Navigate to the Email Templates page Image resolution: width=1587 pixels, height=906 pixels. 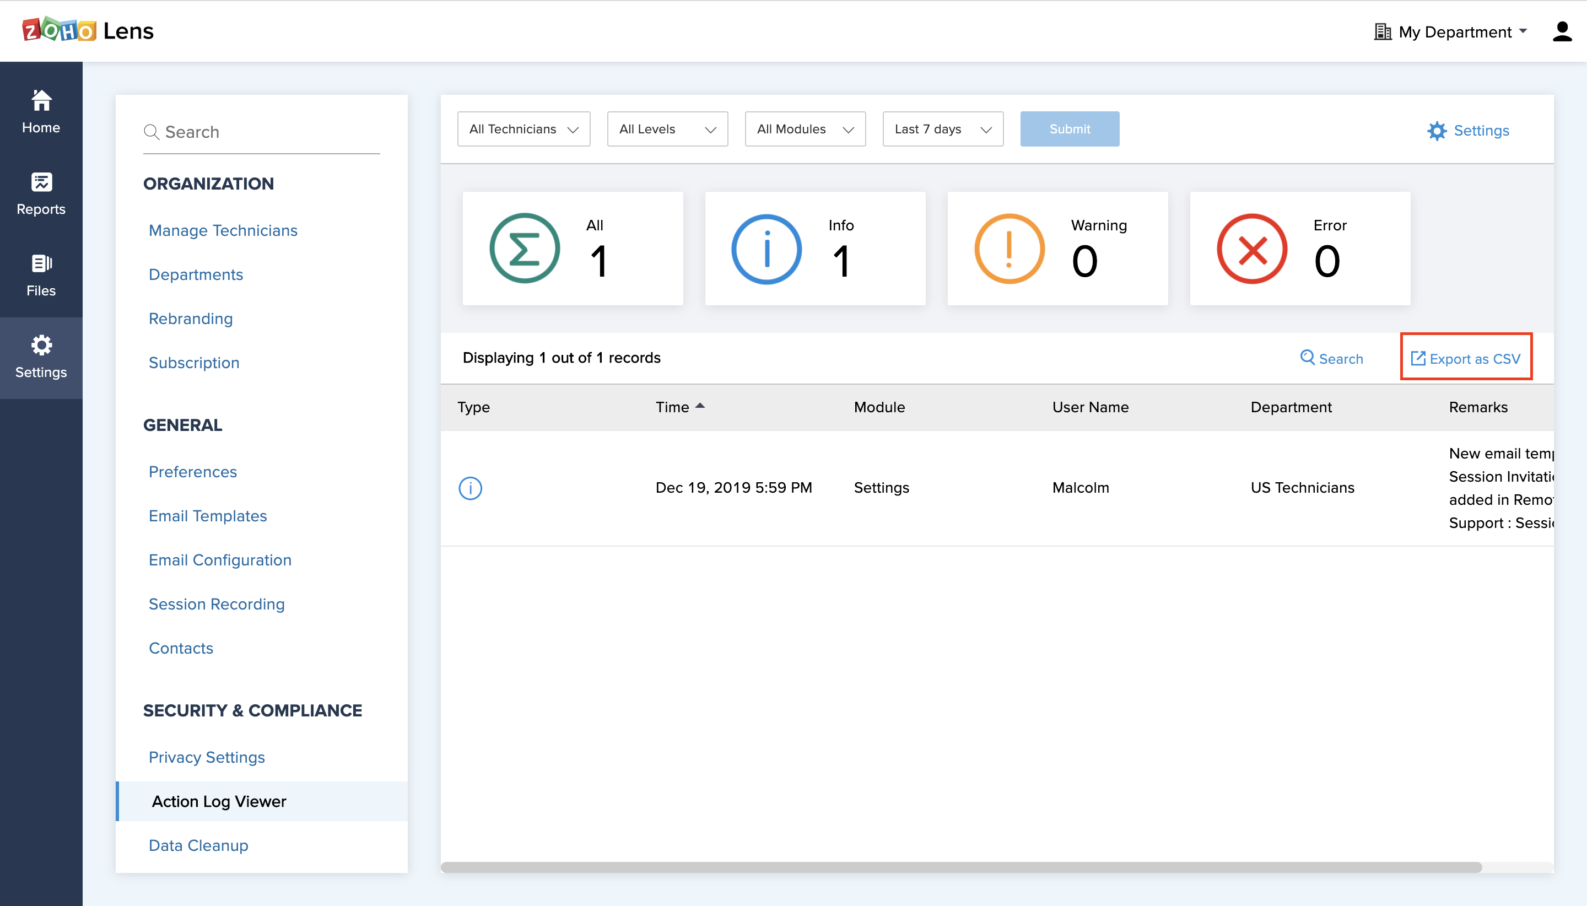point(208,516)
